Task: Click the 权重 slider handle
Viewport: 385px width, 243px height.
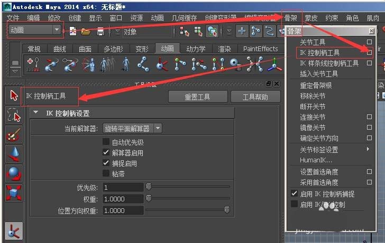Action: coord(149,198)
